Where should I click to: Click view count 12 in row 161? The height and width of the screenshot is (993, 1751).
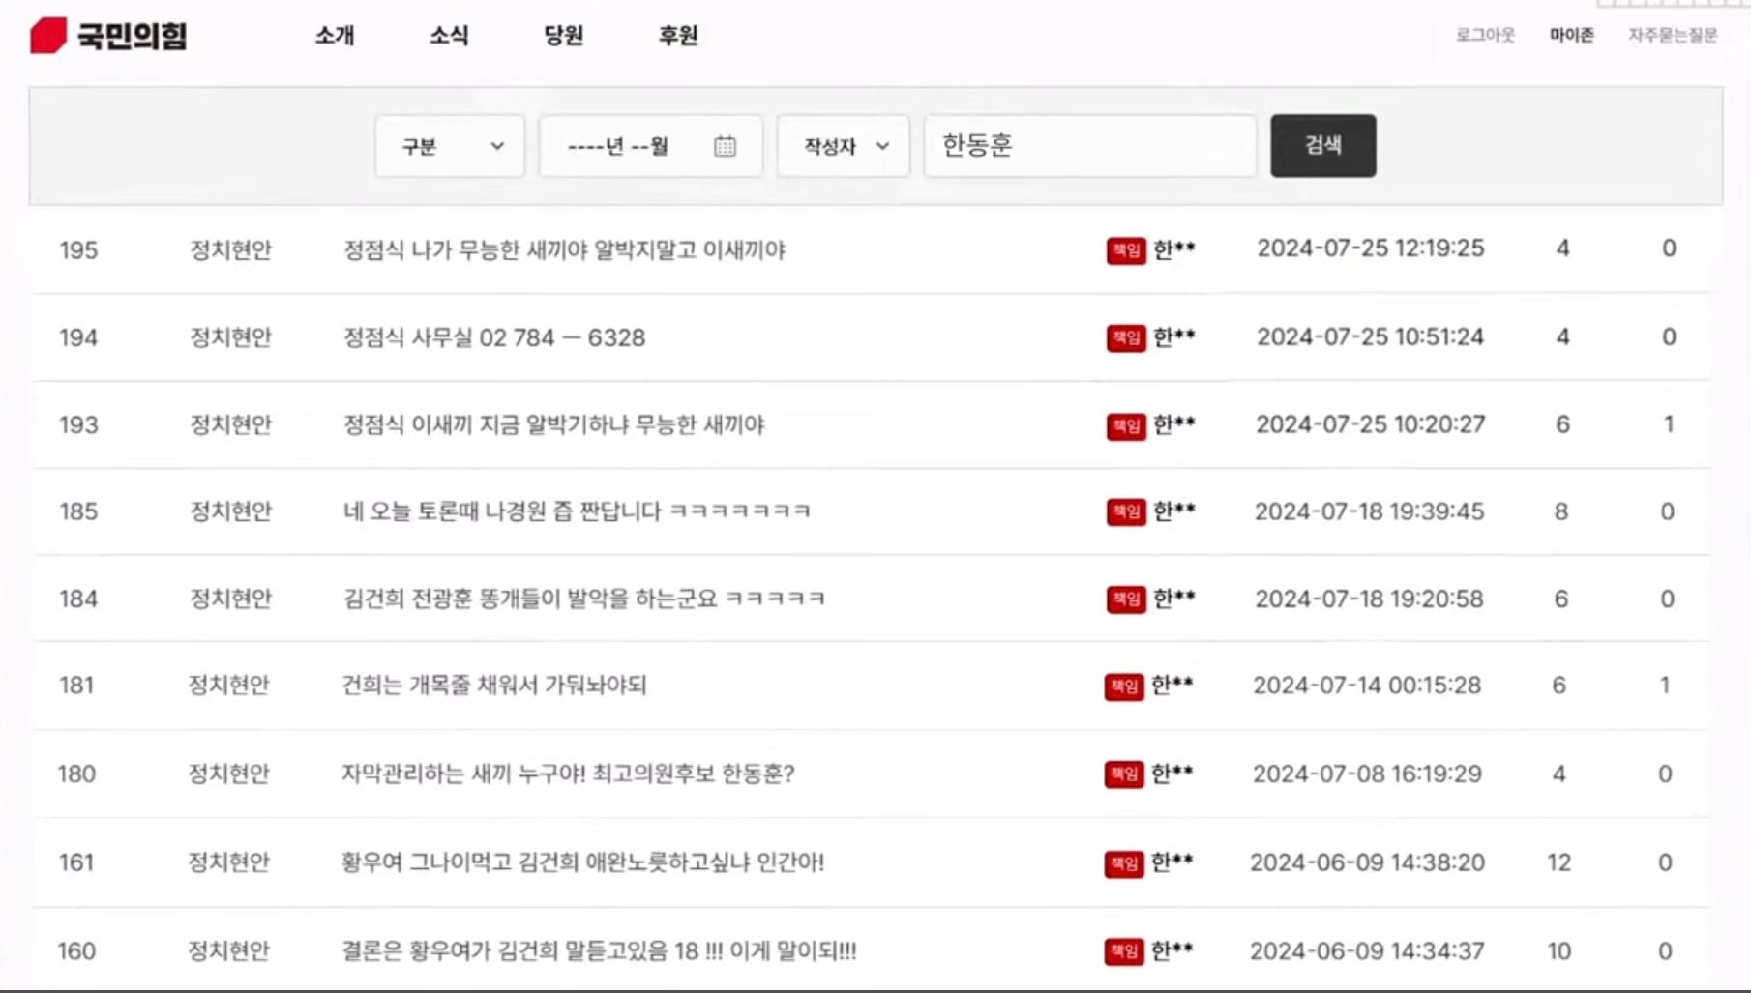tap(1558, 862)
